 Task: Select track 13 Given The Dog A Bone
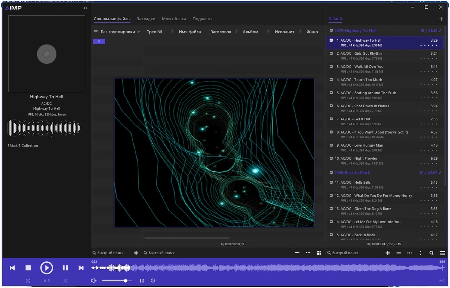(385, 211)
